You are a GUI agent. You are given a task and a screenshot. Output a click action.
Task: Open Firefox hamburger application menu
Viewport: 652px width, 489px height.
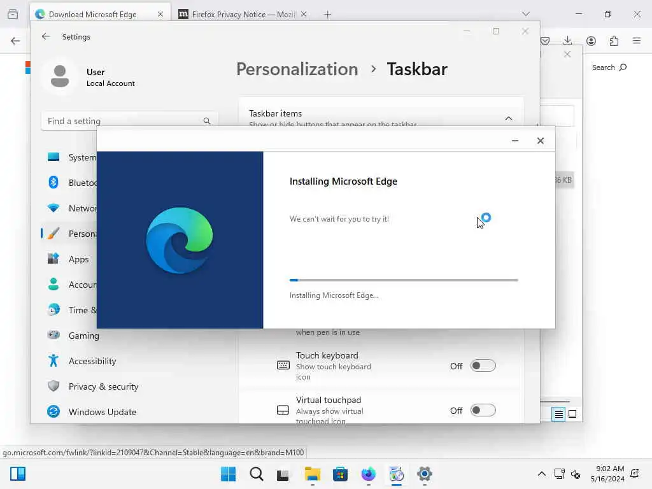click(637, 41)
